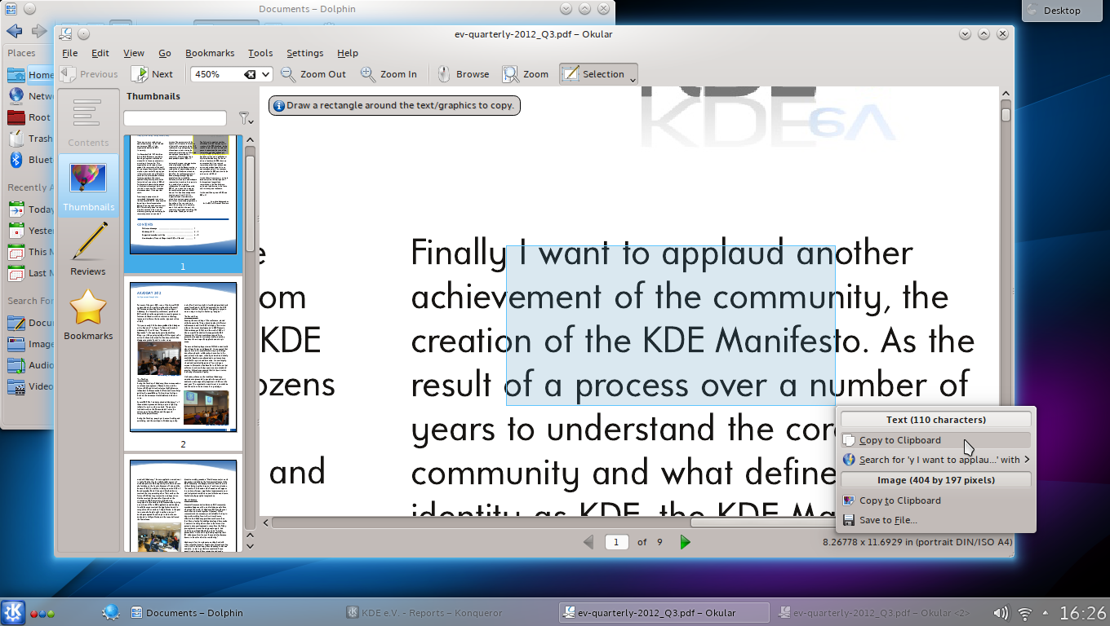Open the Trash place in Dolphin

pos(29,139)
